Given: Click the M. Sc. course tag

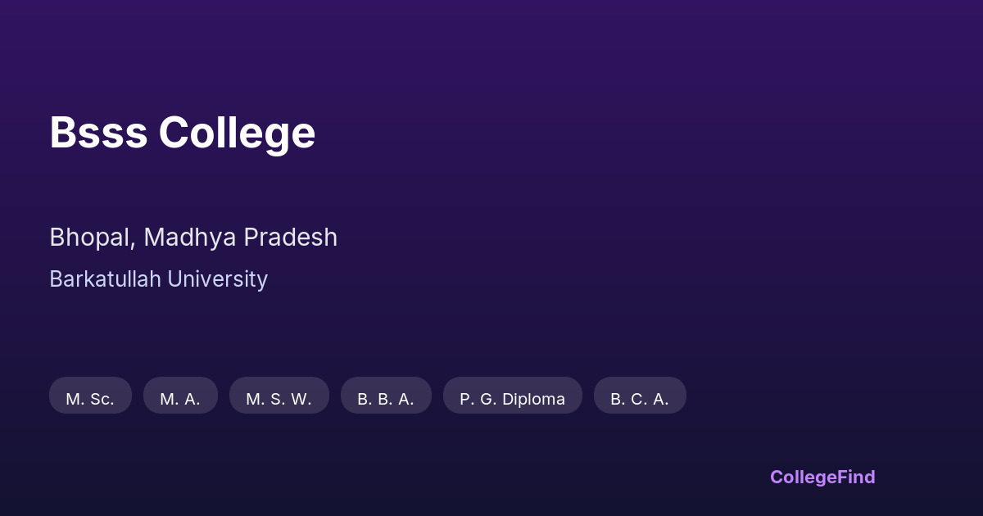Looking at the screenshot, I should click(x=90, y=399).
